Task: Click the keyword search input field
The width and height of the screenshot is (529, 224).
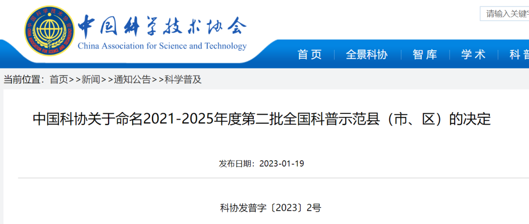Action: (x=505, y=14)
